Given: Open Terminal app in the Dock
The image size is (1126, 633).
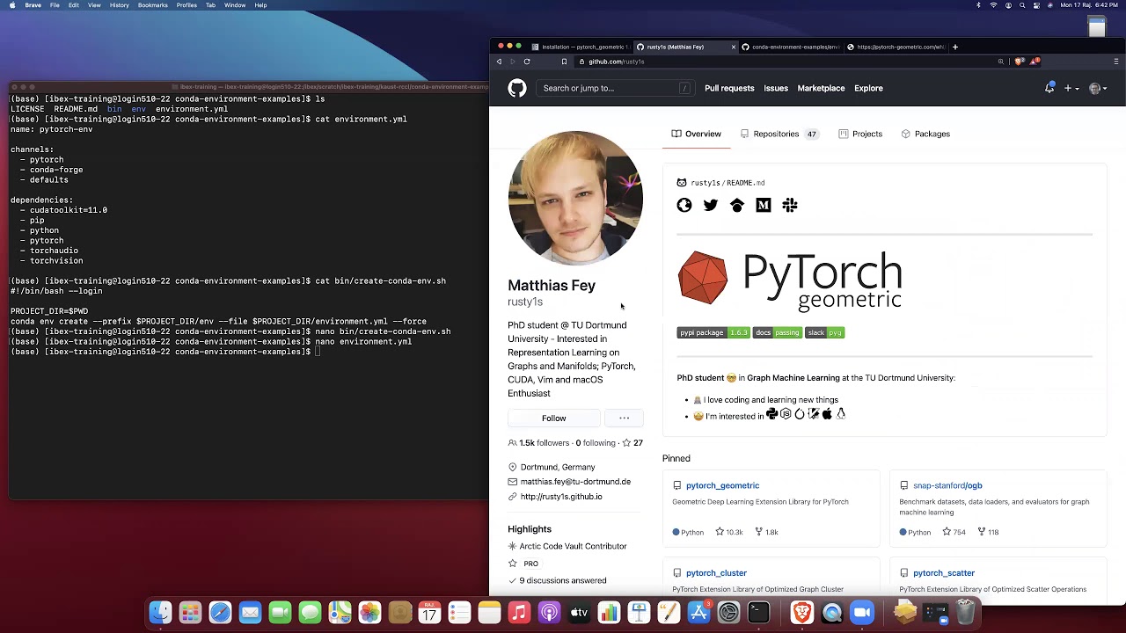Looking at the screenshot, I should coord(758,613).
